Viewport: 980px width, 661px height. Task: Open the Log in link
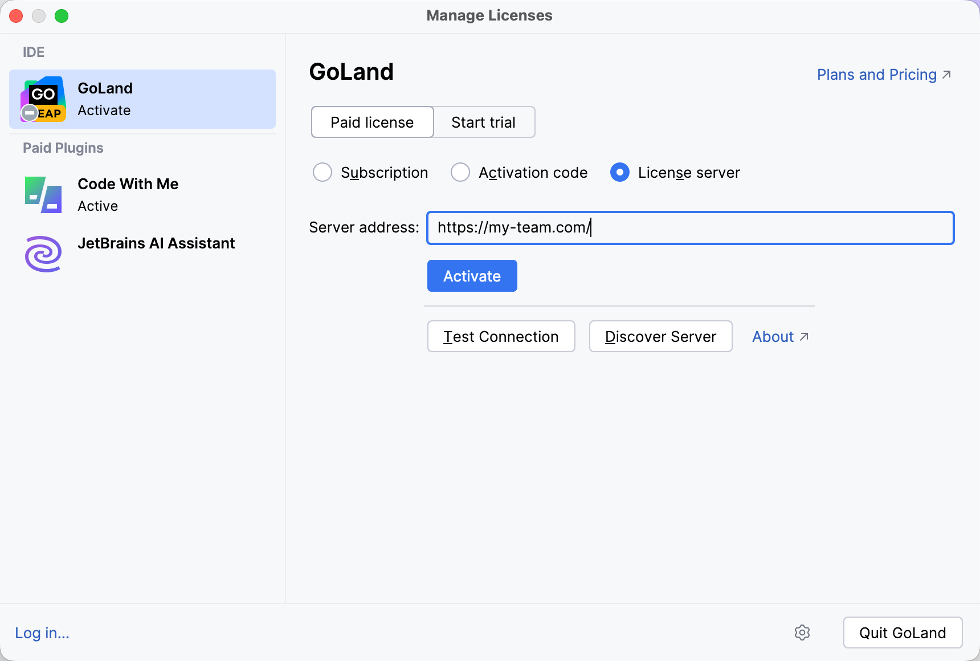tap(41, 633)
